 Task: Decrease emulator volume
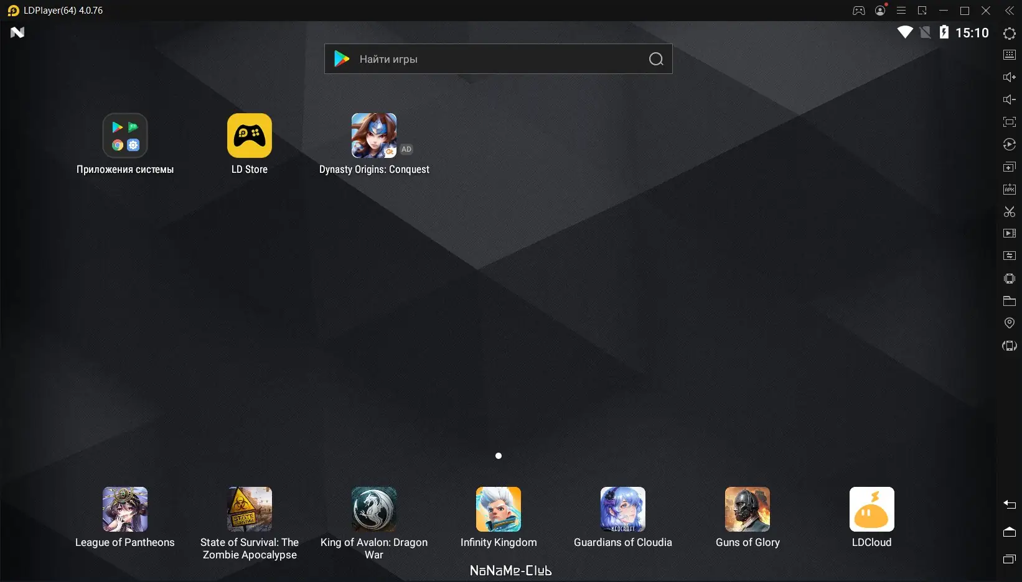[1010, 99]
